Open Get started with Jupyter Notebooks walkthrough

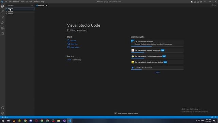(x=157, y=50)
